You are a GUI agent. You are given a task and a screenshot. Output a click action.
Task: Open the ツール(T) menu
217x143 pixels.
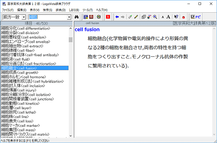pyautogui.click(x=88, y=10)
